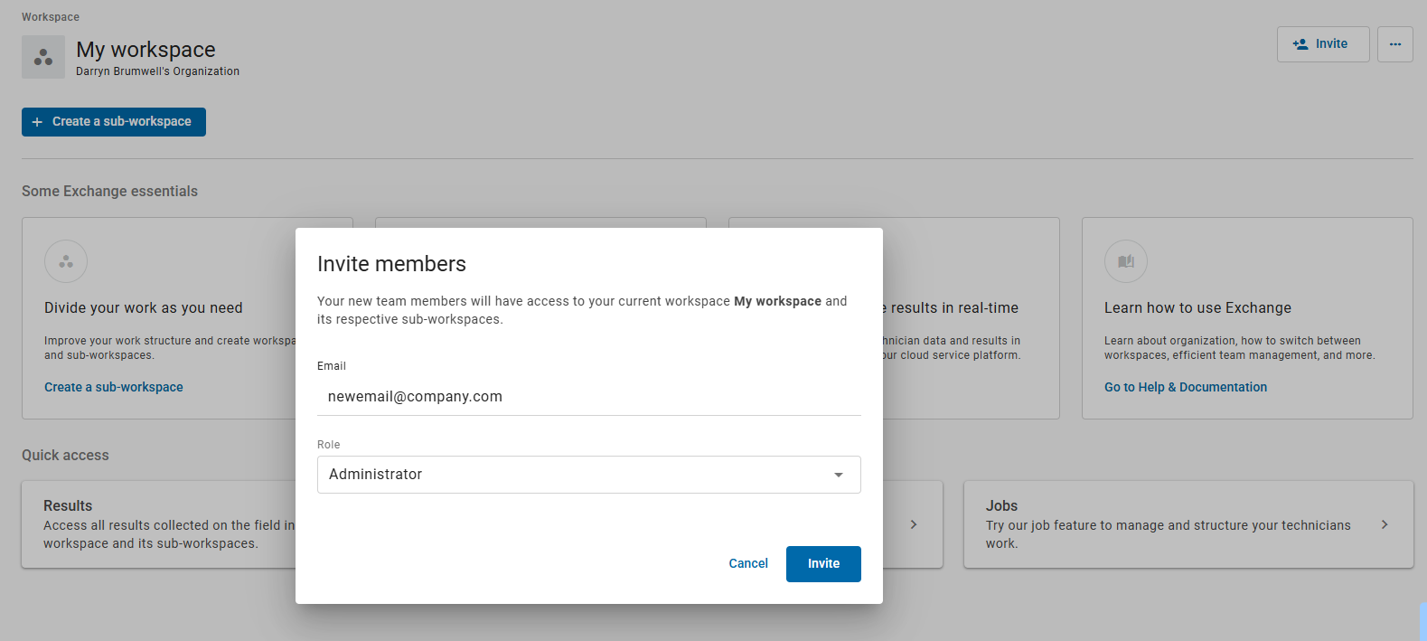The image size is (1427, 641).
Task: Click the Learn how to use Exchange heading
Action: (x=1197, y=308)
